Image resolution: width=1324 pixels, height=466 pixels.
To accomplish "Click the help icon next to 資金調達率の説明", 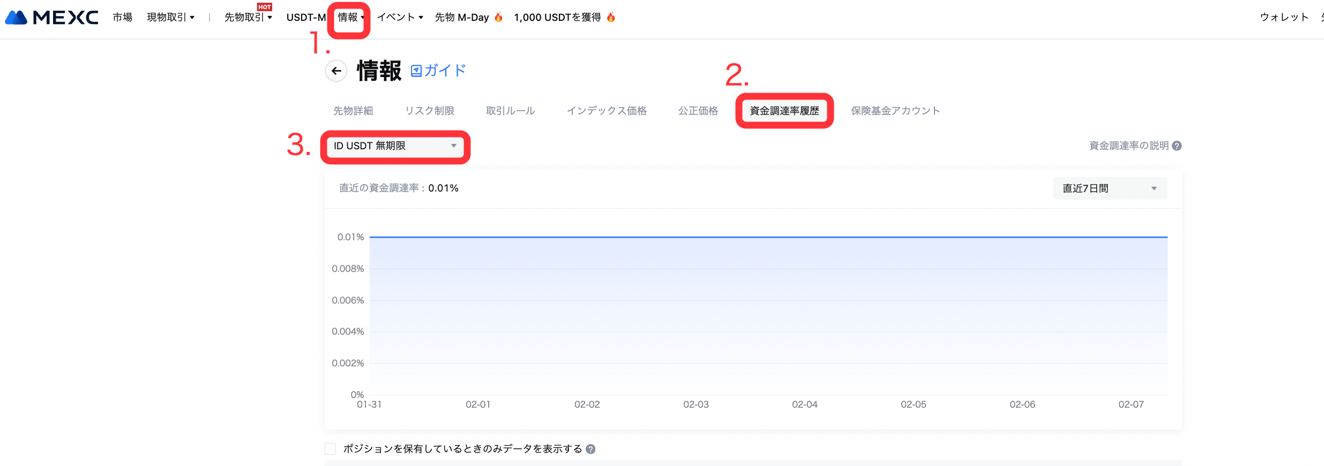I will 1177,146.
